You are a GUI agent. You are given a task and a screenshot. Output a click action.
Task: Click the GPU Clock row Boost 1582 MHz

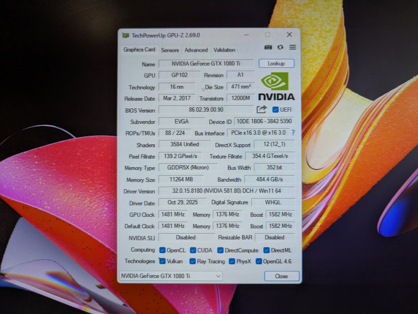click(x=280, y=214)
